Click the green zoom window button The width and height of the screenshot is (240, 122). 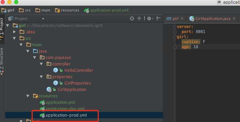tap(16, 2)
